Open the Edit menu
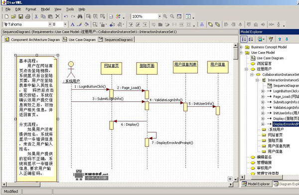The width and height of the screenshot is (299, 195). (x=18, y=9)
